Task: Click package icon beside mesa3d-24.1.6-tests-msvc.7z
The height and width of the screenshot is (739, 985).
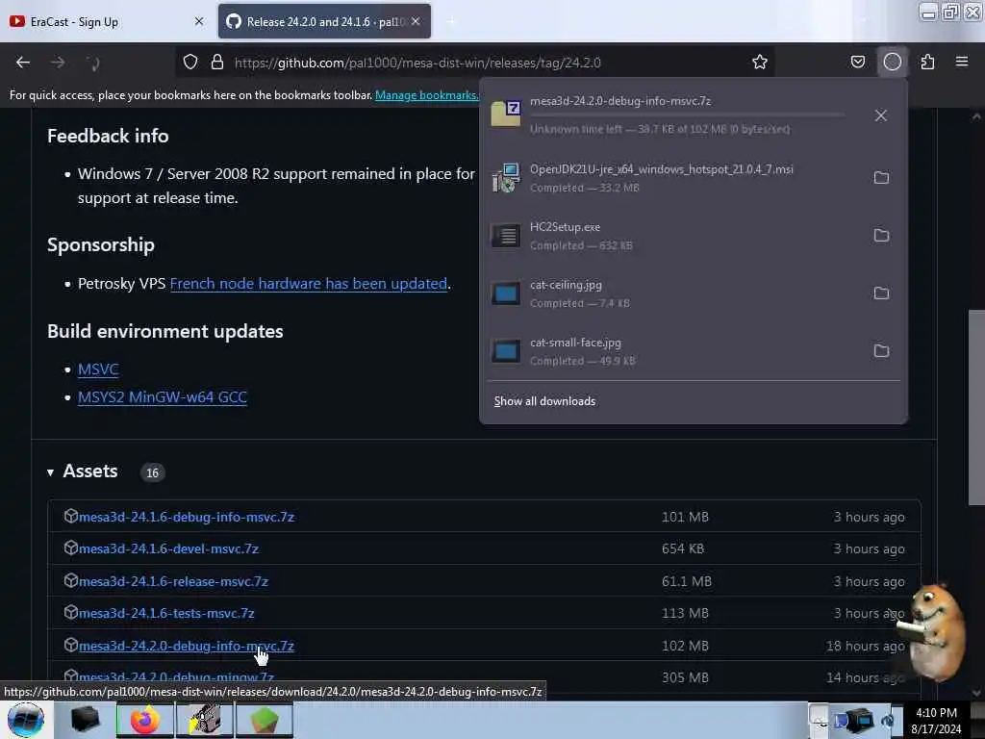Action: (71, 613)
